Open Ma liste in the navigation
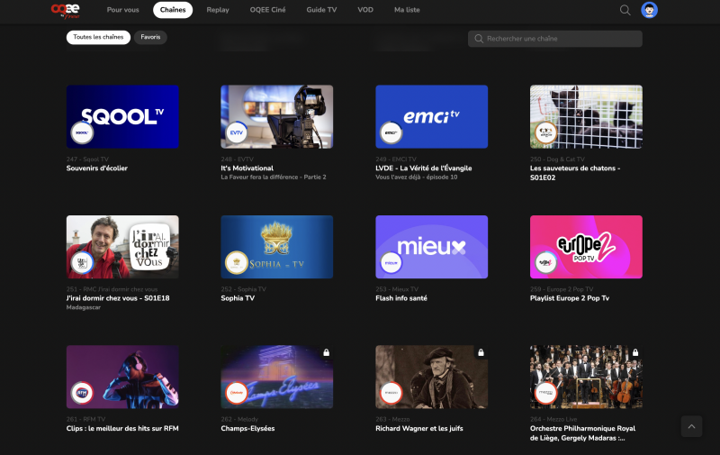The image size is (720, 455). pos(407,10)
